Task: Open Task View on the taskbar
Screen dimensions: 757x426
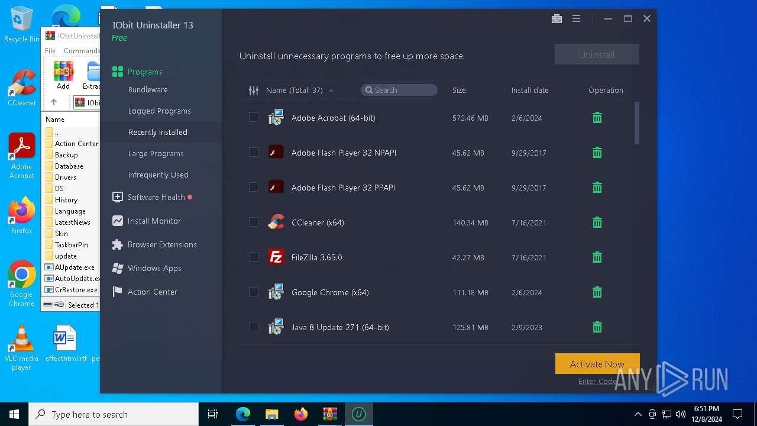Action: pyautogui.click(x=213, y=414)
